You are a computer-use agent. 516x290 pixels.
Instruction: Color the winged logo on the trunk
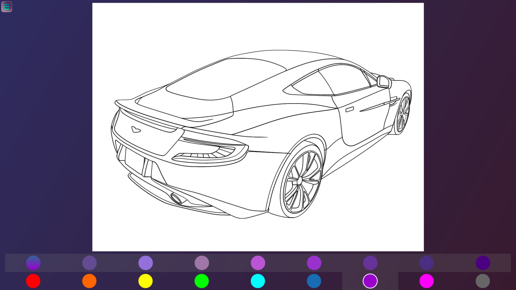[136, 129]
